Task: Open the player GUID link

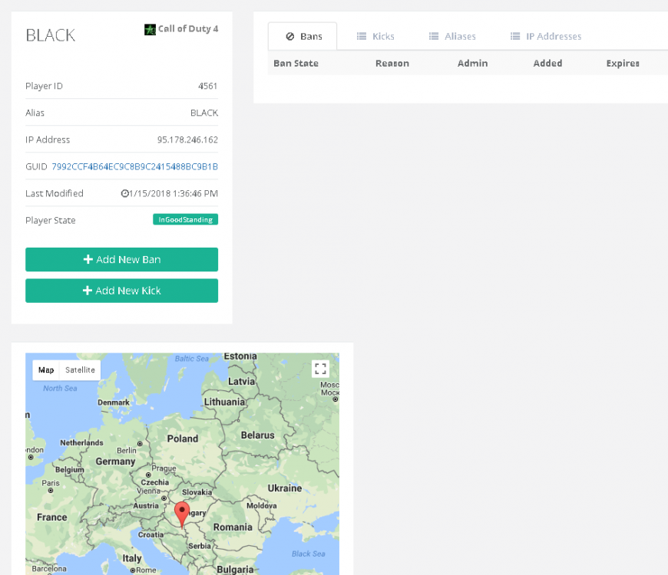Action: click(x=134, y=166)
